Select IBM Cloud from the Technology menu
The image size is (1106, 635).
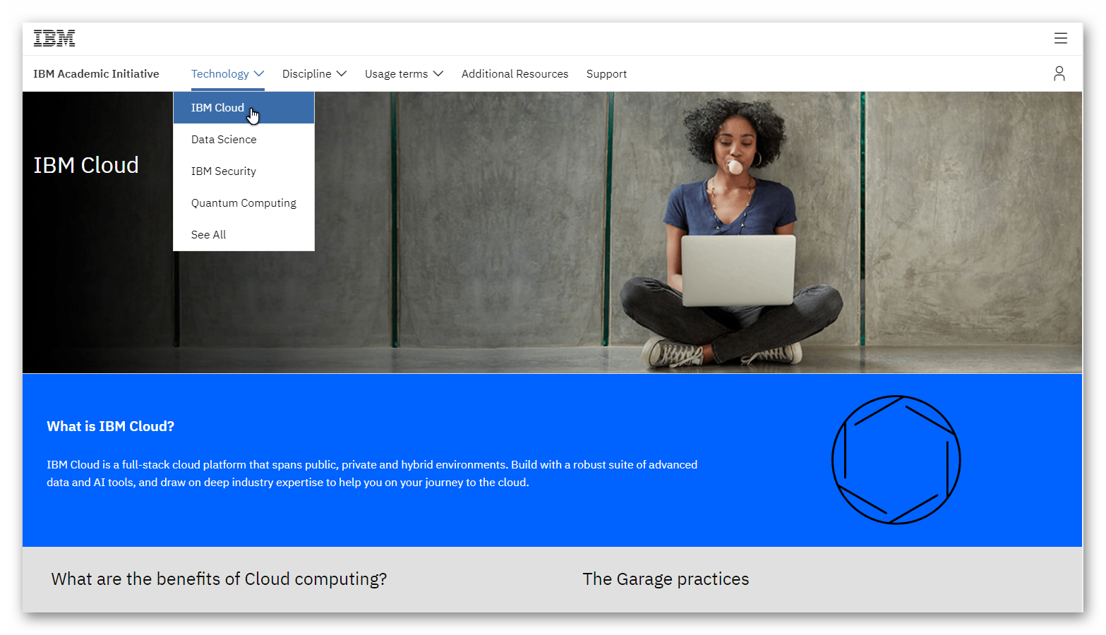pyautogui.click(x=217, y=108)
